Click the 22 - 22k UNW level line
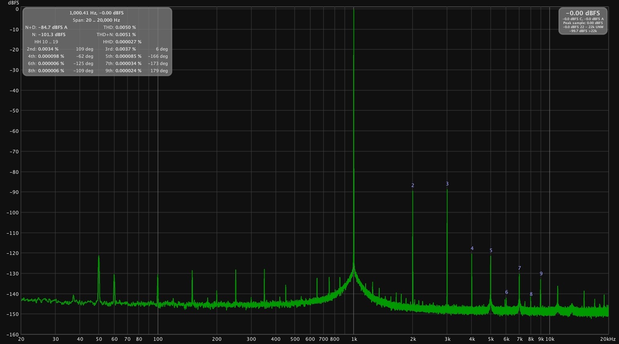This screenshot has width=619, height=344. click(583, 27)
